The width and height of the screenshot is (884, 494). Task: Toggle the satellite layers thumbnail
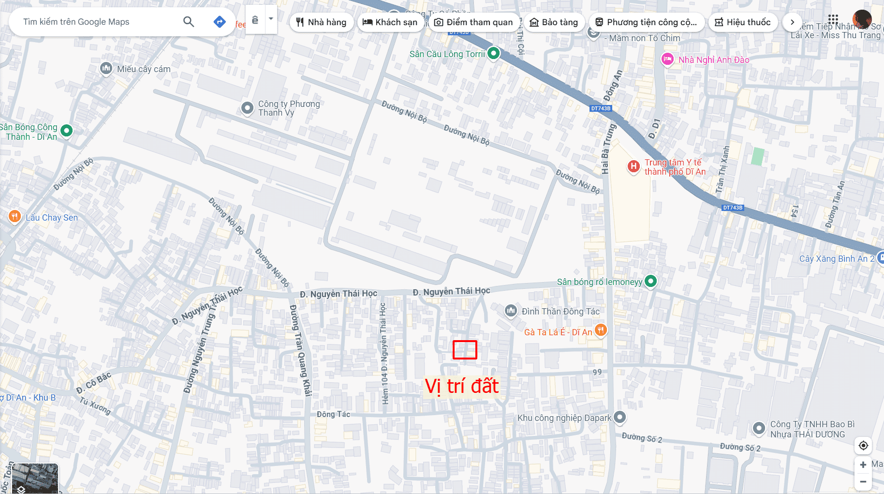pos(35,479)
